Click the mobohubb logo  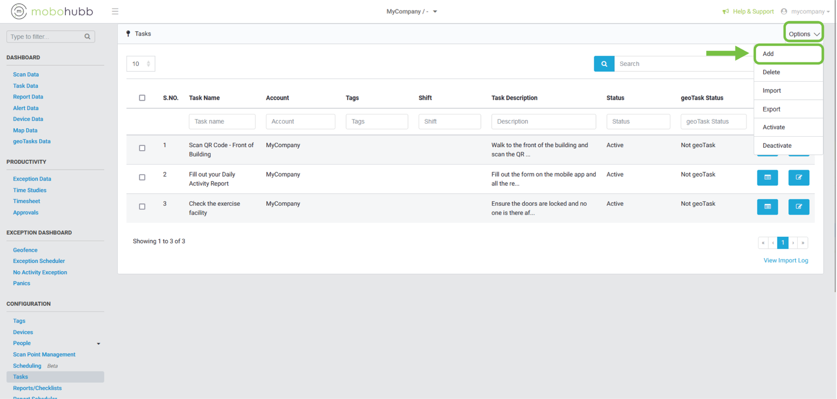(x=52, y=12)
